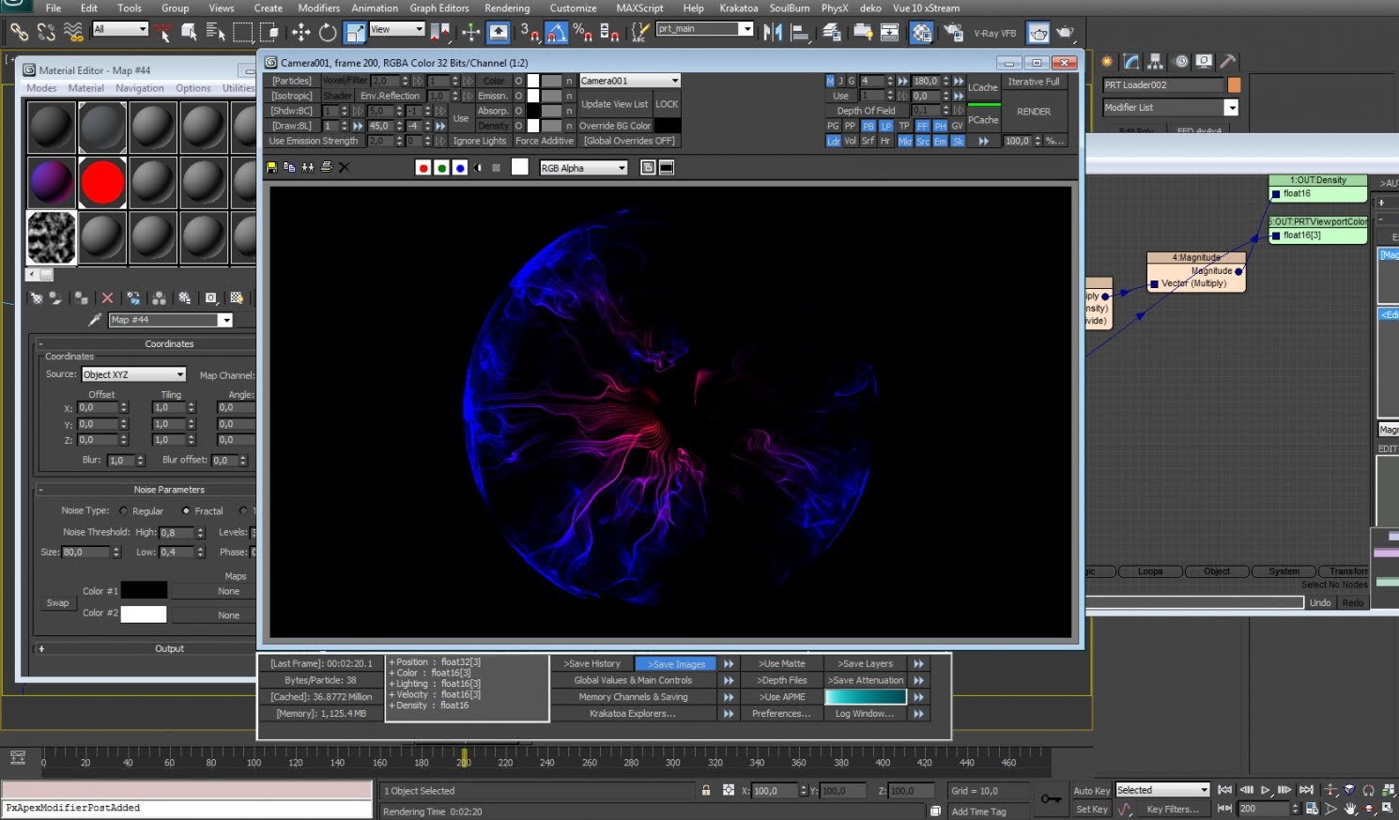Pick material from object with the eyedropper
The image size is (1399, 820).
(94, 319)
